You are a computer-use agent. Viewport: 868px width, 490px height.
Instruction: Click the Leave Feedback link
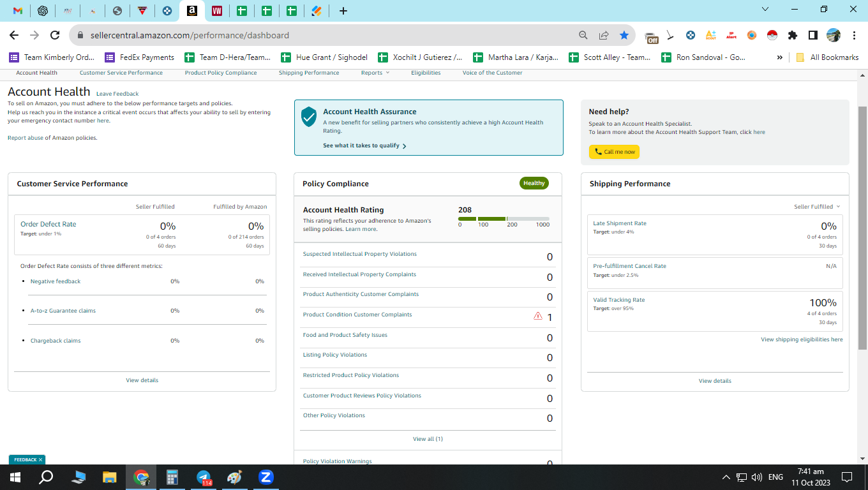click(117, 94)
